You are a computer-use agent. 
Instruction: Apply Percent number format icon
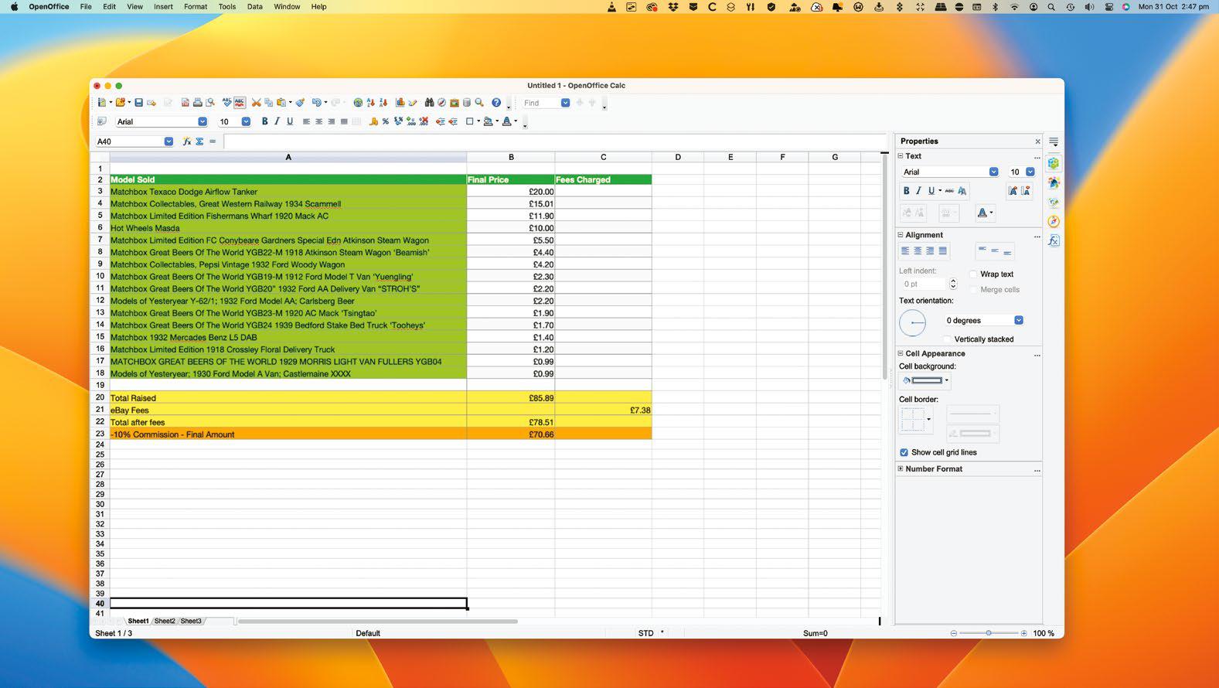click(385, 121)
